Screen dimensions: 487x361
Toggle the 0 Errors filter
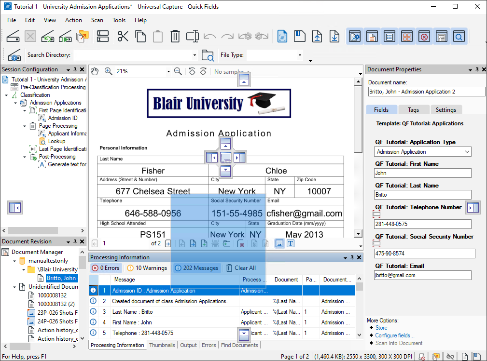point(105,268)
